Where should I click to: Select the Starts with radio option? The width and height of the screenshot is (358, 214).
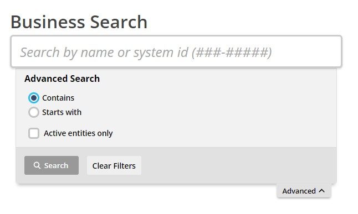click(x=34, y=112)
